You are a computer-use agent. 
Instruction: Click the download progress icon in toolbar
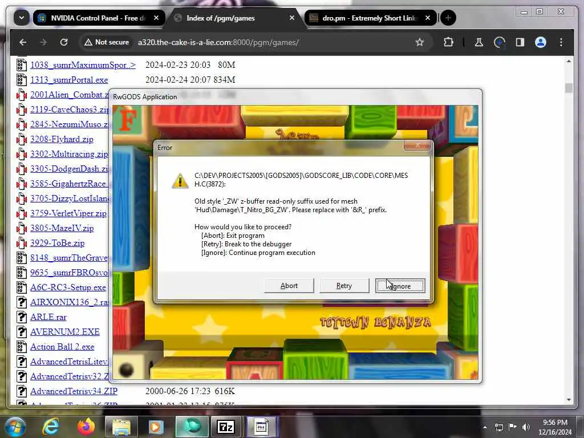coord(499,42)
